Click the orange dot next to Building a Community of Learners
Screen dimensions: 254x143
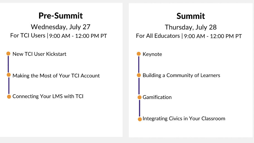pyautogui.click(x=139, y=75)
